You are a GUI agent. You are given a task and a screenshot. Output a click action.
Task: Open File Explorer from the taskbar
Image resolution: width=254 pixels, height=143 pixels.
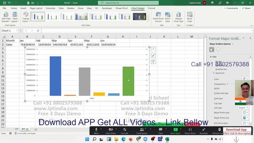pos(116,139)
